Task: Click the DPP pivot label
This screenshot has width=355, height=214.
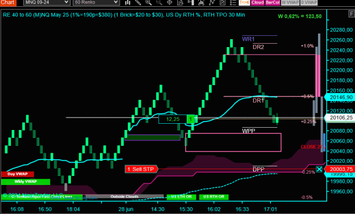Action: coord(258,169)
